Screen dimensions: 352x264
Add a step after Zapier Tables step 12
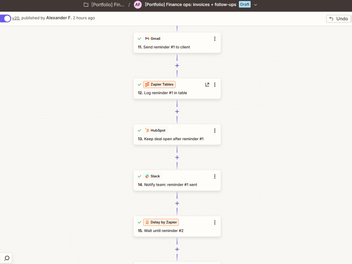coord(177,112)
